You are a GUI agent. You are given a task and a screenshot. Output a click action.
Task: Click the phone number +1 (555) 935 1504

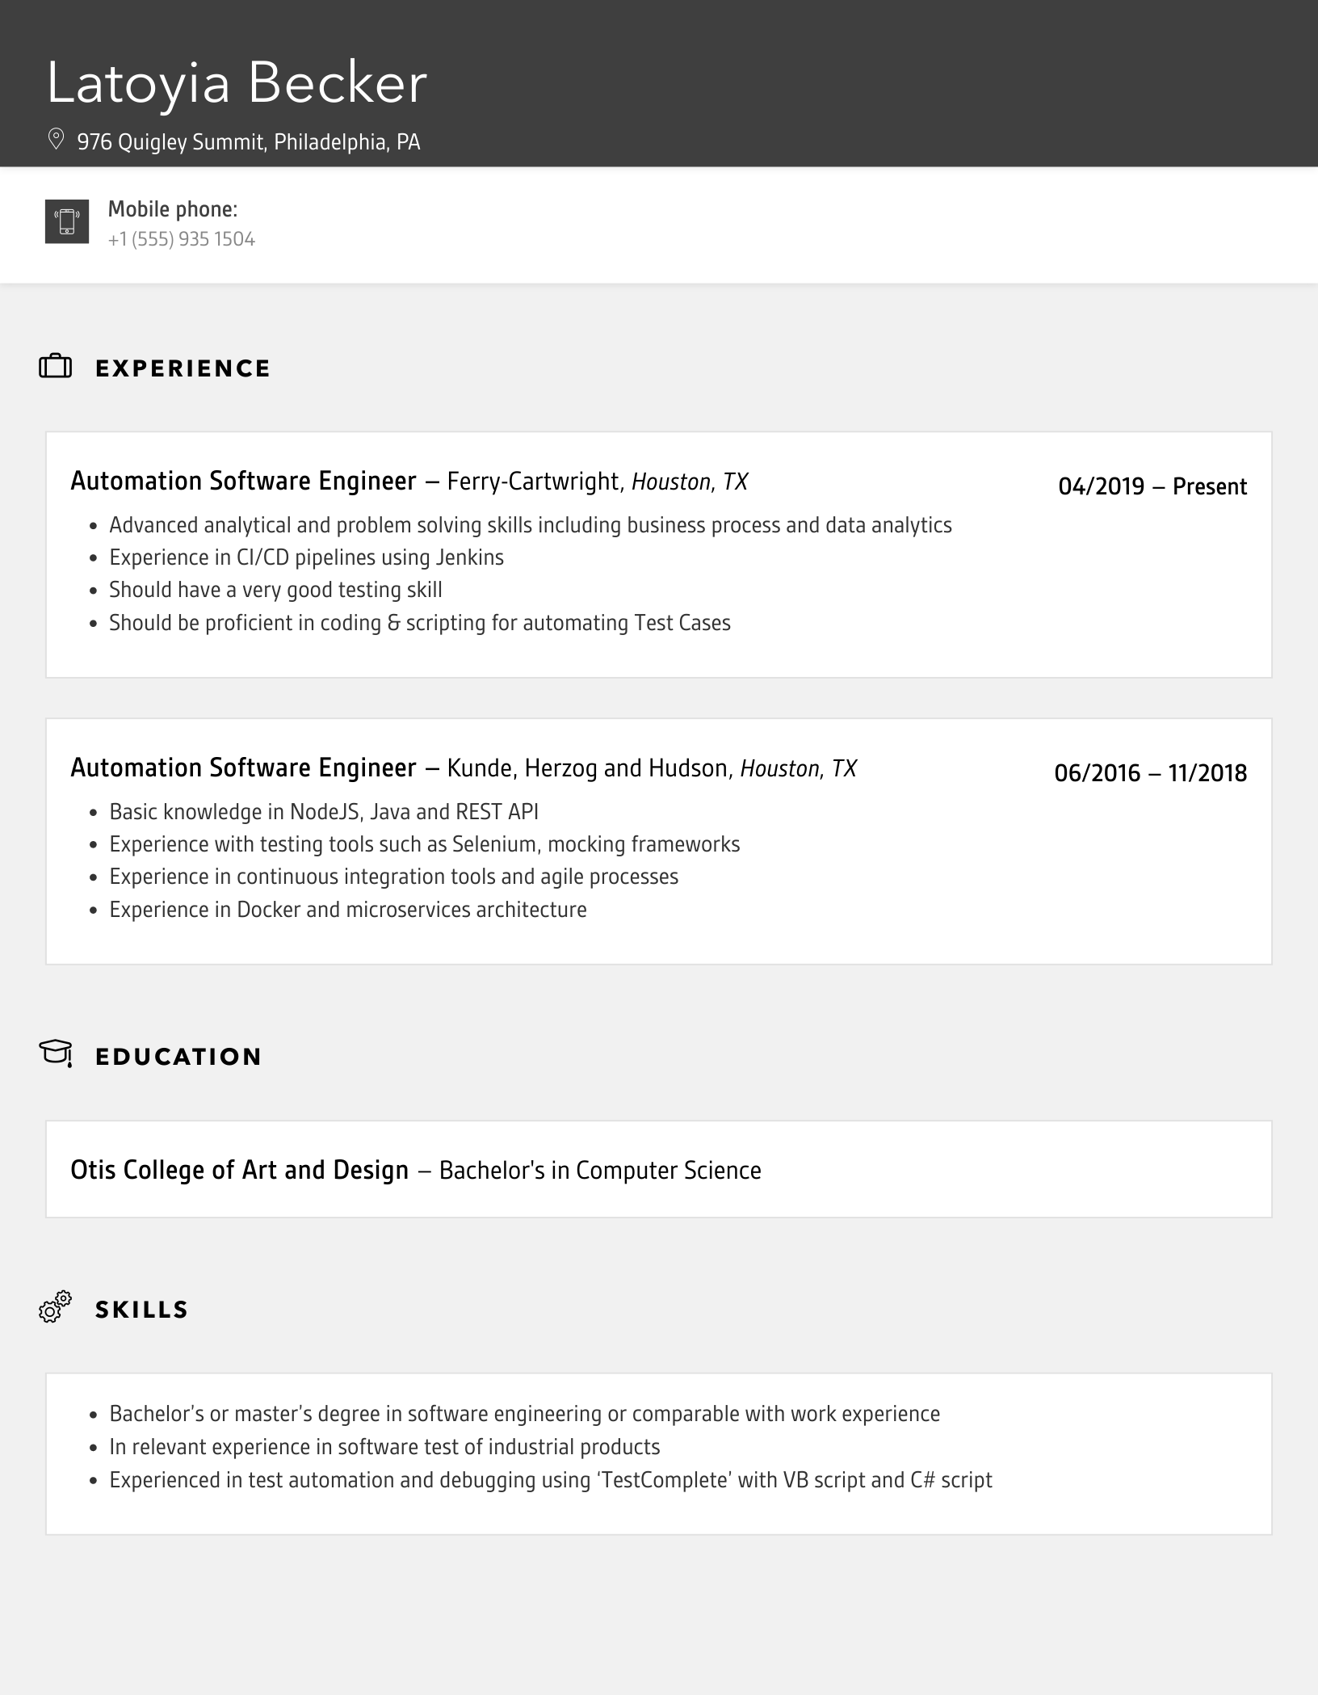[x=181, y=239]
